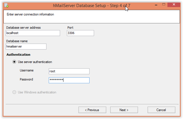Close the Database Setup window

click(174, 5)
